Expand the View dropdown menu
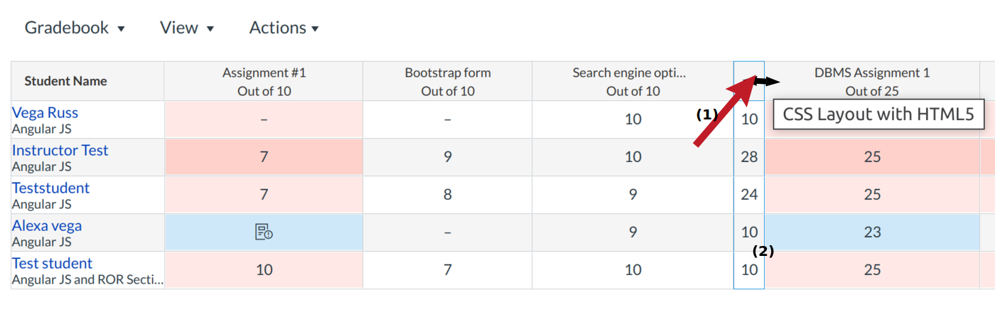Image resolution: width=995 pixels, height=327 pixels. coord(187,28)
